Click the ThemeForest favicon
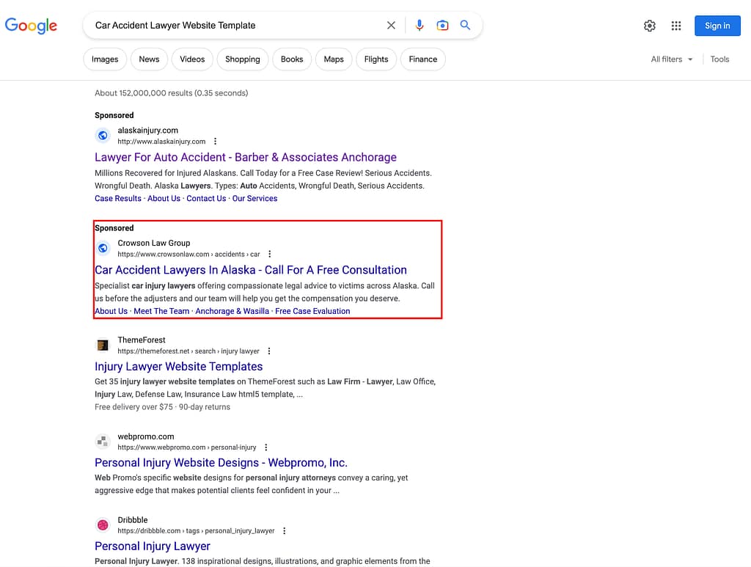The width and height of the screenshot is (751, 567). point(103,345)
